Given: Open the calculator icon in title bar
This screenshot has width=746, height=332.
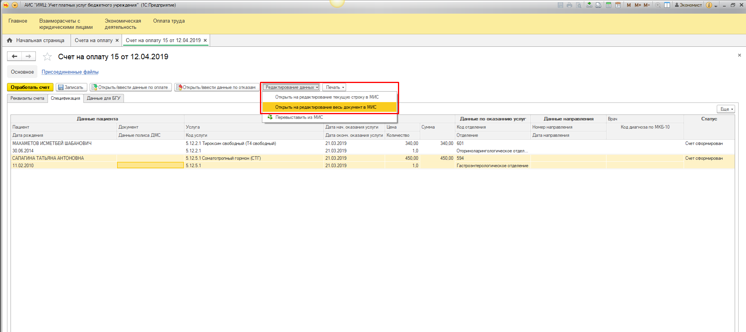Looking at the screenshot, I should [x=608, y=5].
